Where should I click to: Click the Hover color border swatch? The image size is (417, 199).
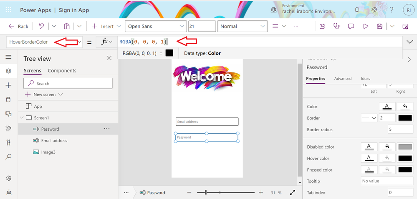pos(405,158)
